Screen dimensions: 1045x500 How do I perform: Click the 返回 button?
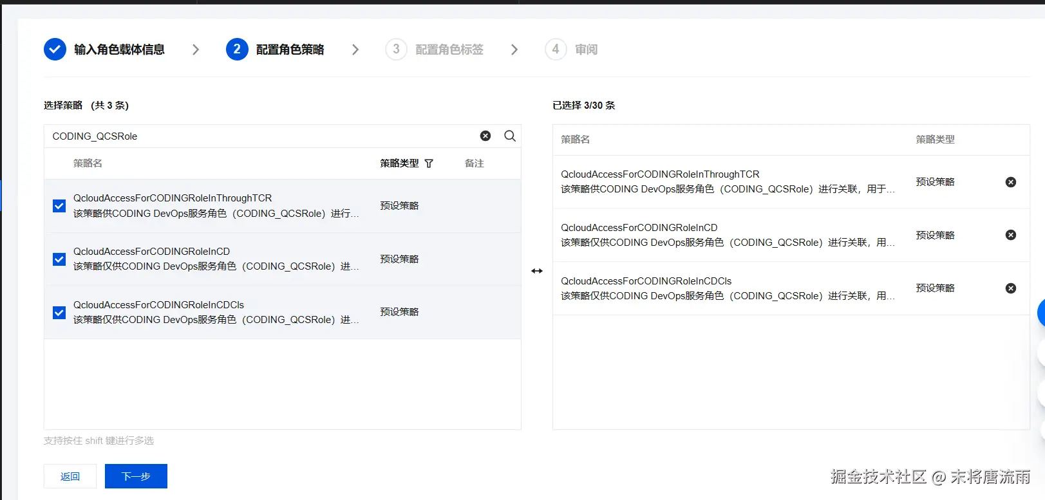point(70,476)
